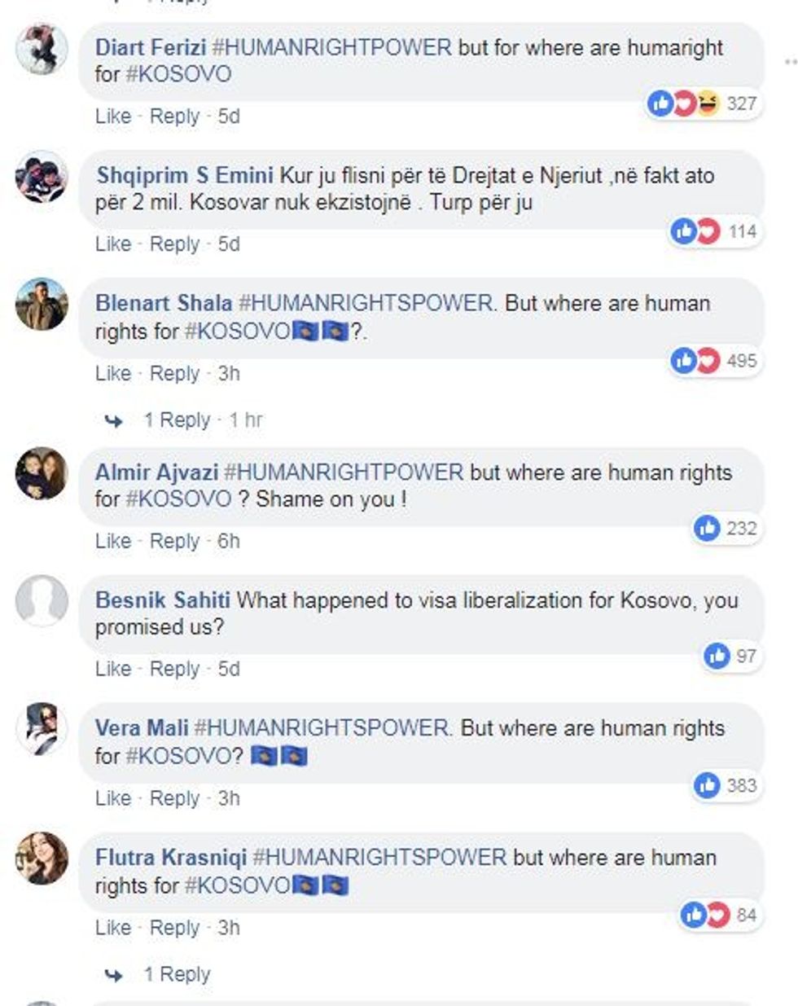Click Blenart Shala's profile picture
Viewport: 798px width, 1006px height.
pos(42,305)
